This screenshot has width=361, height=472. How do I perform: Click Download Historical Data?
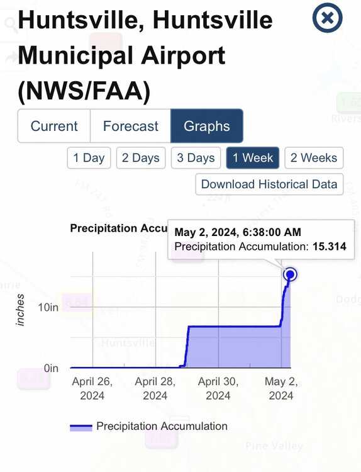click(x=269, y=184)
